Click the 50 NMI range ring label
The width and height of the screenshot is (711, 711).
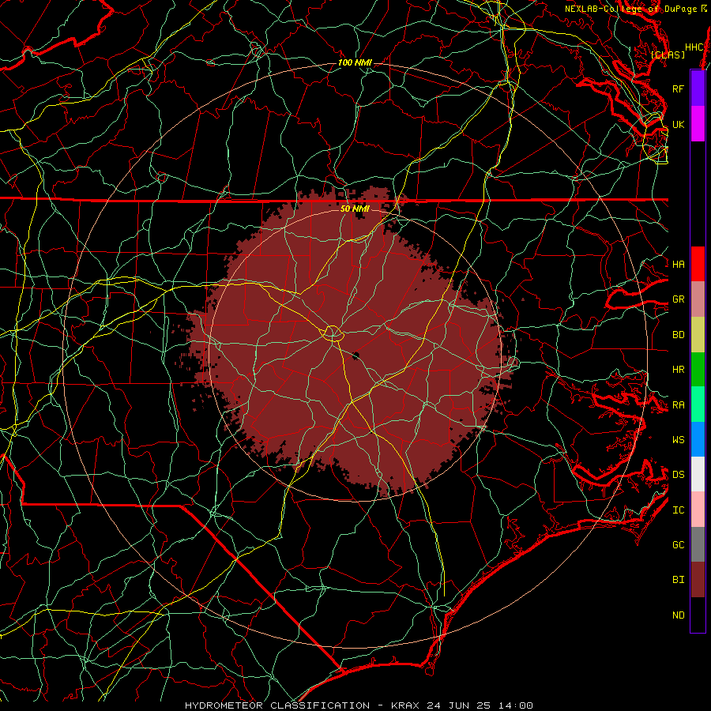click(355, 209)
